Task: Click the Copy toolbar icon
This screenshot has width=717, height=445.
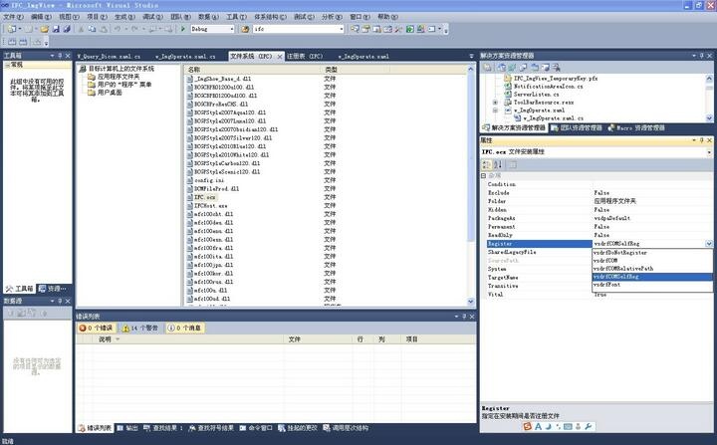Action: click(92, 29)
